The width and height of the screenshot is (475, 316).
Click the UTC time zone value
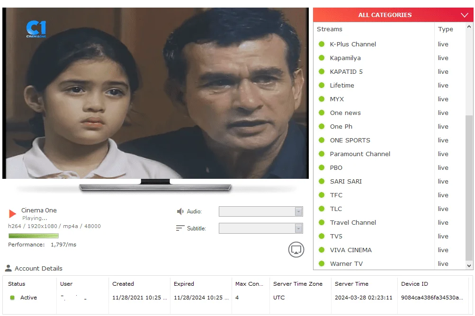[279, 298]
